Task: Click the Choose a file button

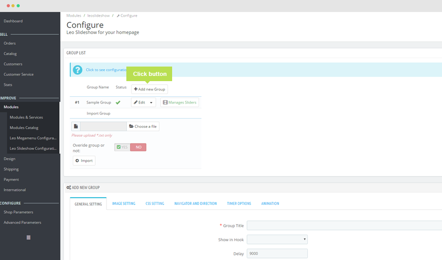Action: point(143,126)
